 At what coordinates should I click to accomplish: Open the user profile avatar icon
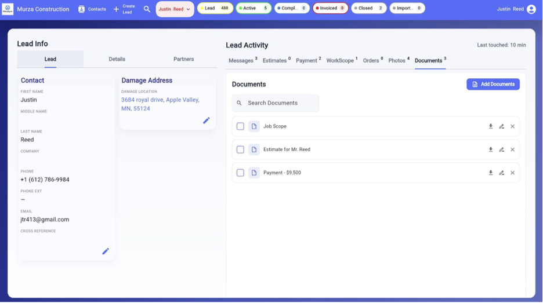[x=531, y=9]
